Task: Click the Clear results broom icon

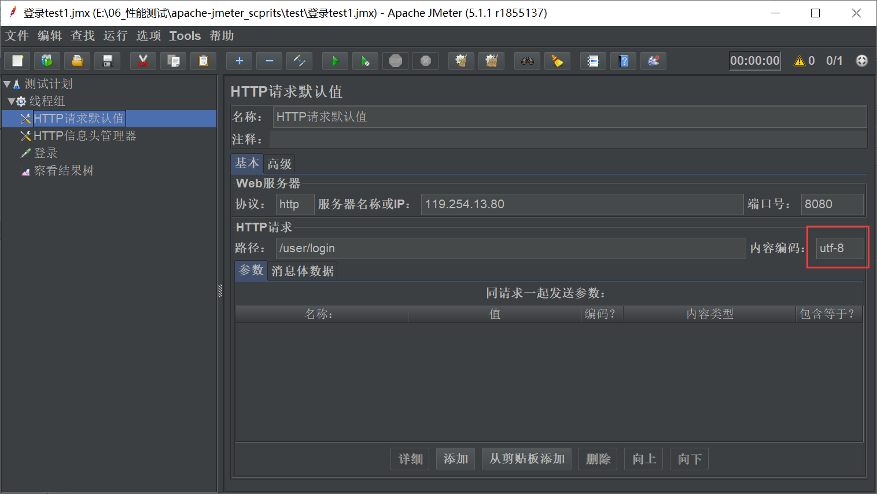Action: click(x=461, y=61)
